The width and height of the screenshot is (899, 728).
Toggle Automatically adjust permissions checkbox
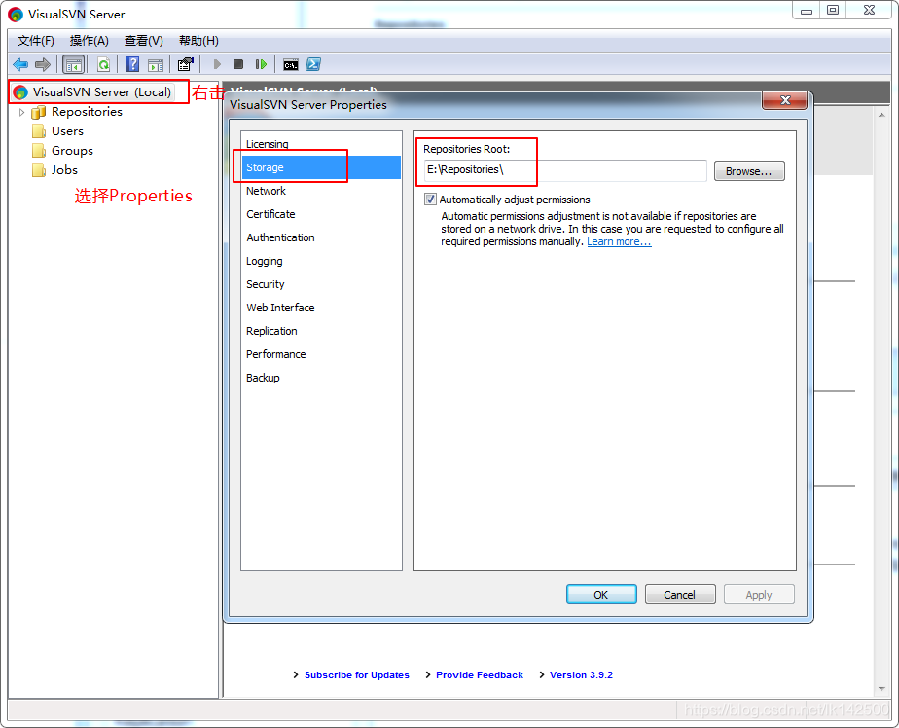click(x=430, y=200)
